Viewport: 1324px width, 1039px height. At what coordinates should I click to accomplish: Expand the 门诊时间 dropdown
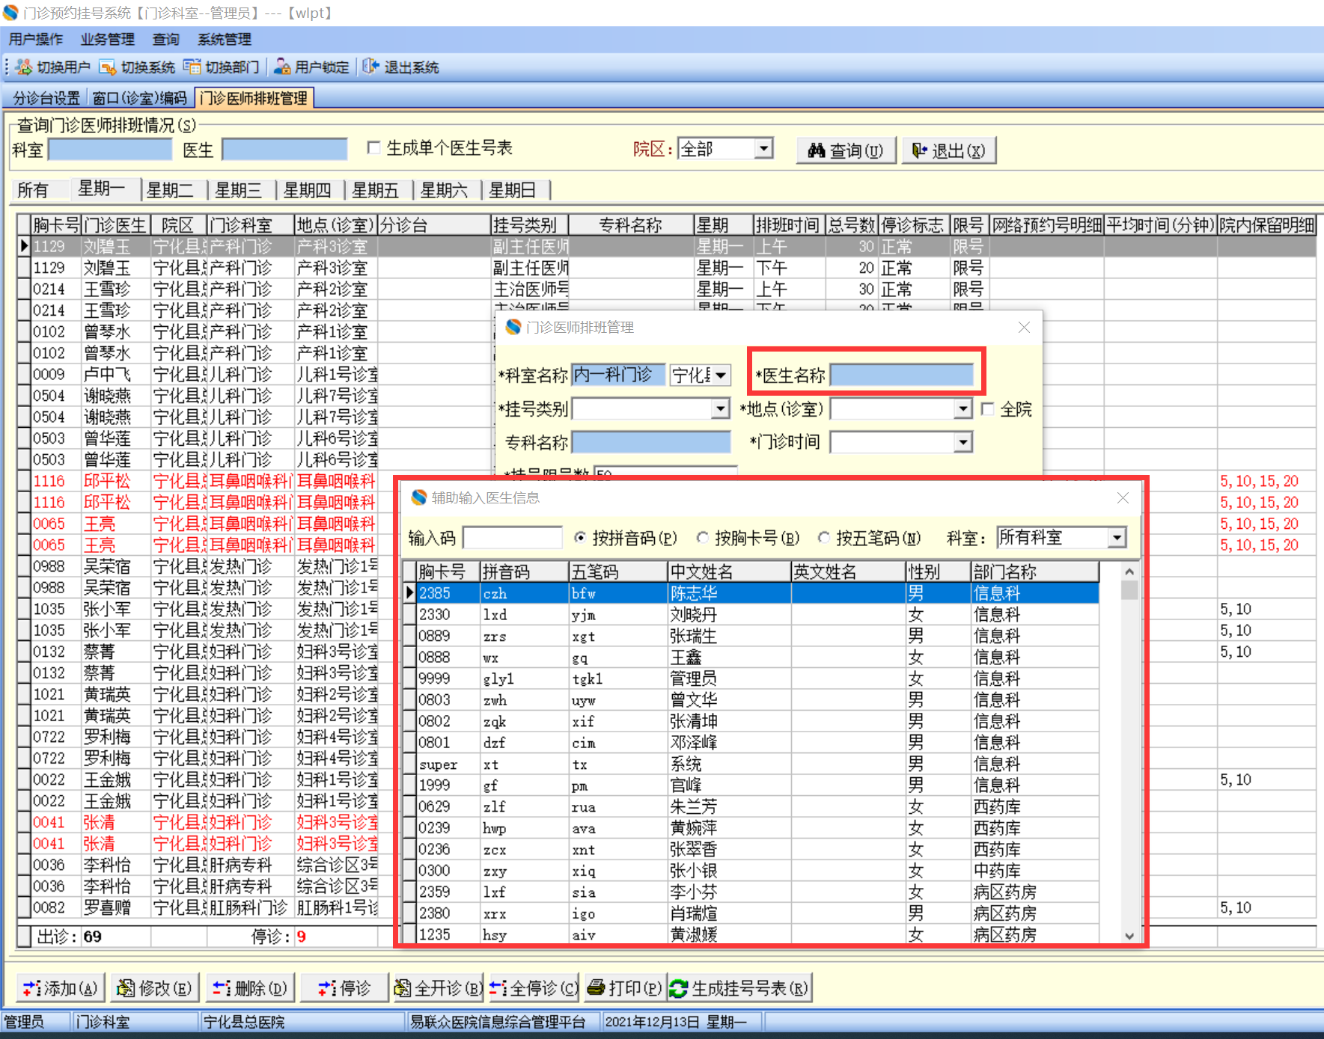tap(963, 442)
